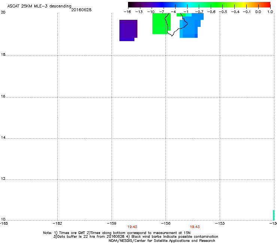Click the red end of the color bar
Viewport: 277px width, 243px height.
click(268, 5)
